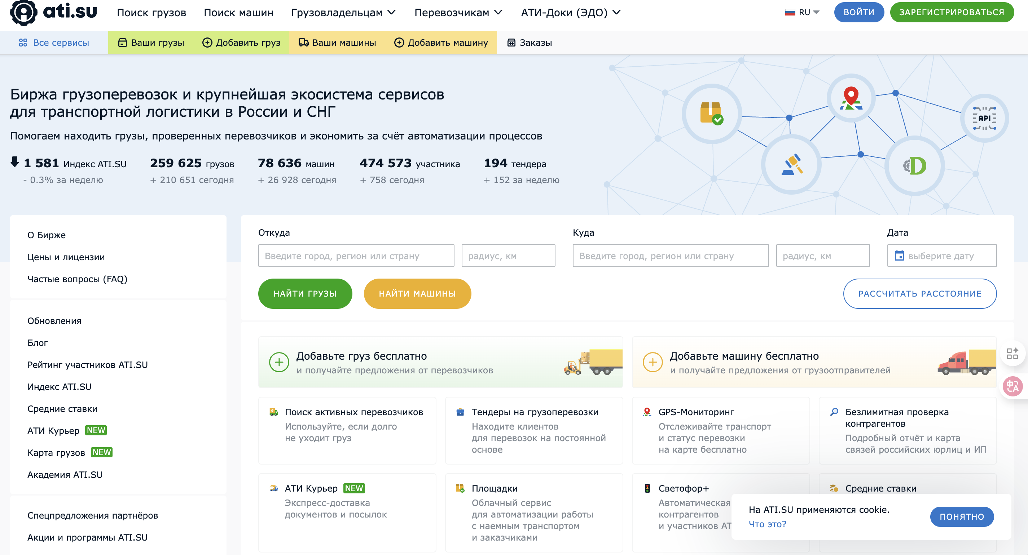Open the выберите дату date field
The image size is (1028, 555).
pos(941,256)
